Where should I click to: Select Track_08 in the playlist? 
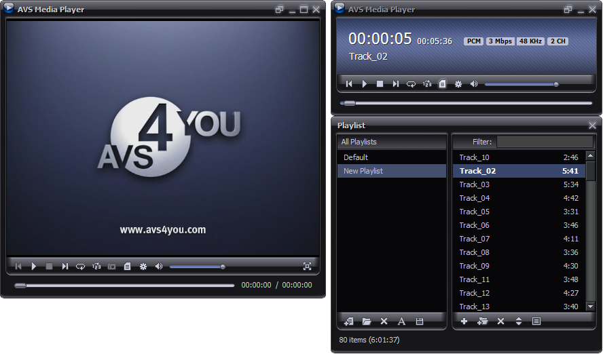pos(519,252)
